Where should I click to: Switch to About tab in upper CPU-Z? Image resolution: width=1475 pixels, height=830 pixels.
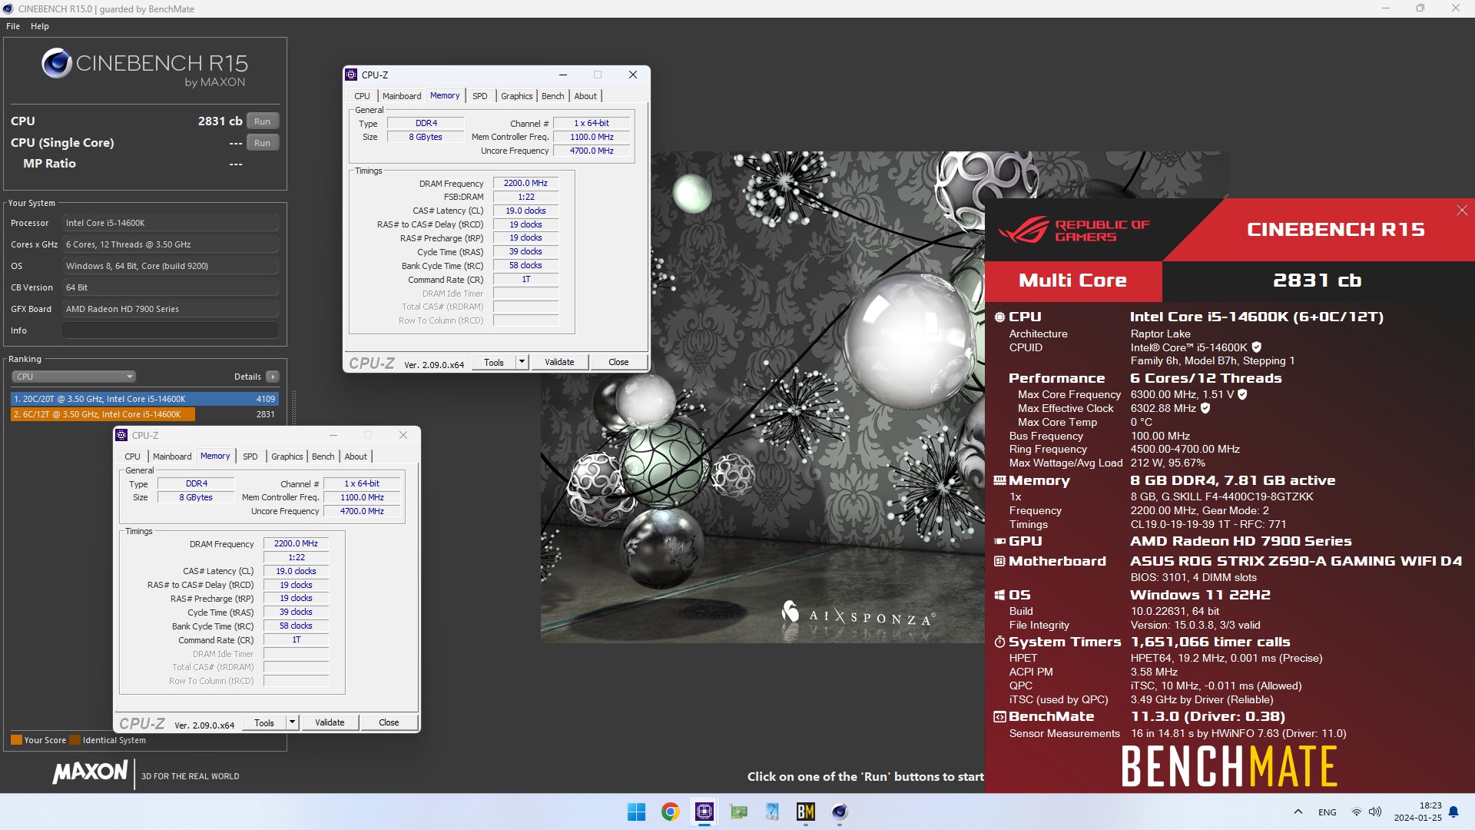tap(585, 96)
